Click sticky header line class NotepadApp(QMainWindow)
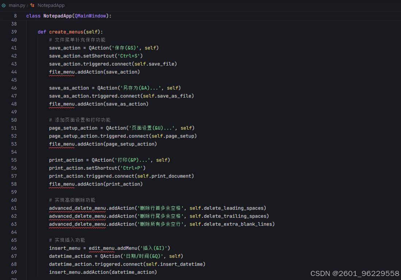Viewport: 401px width, 280px height. 69,16
